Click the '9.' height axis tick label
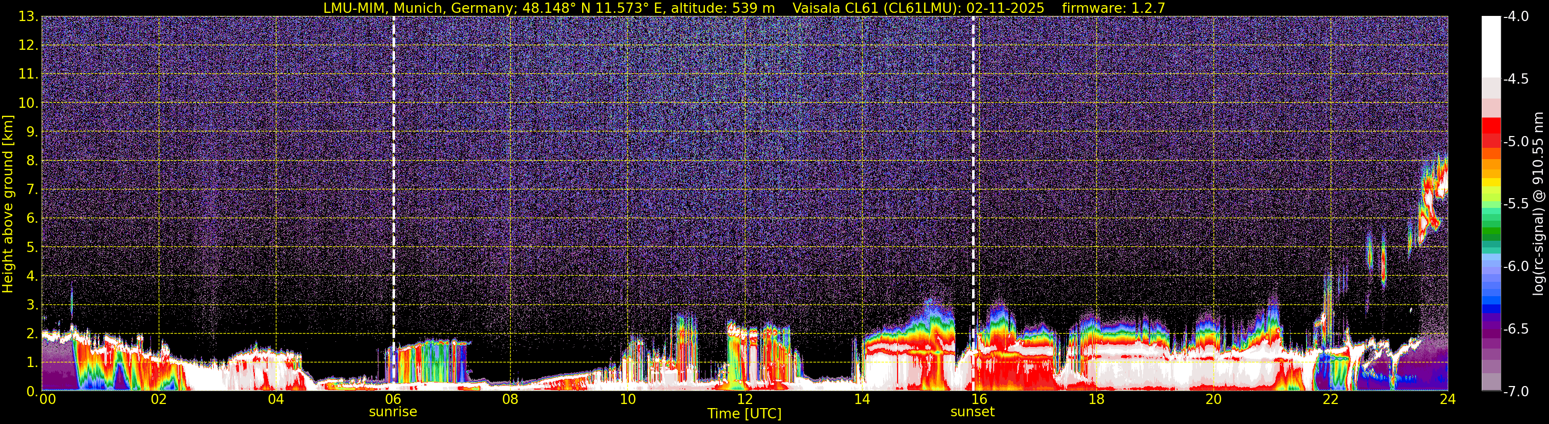 (x=32, y=132)
